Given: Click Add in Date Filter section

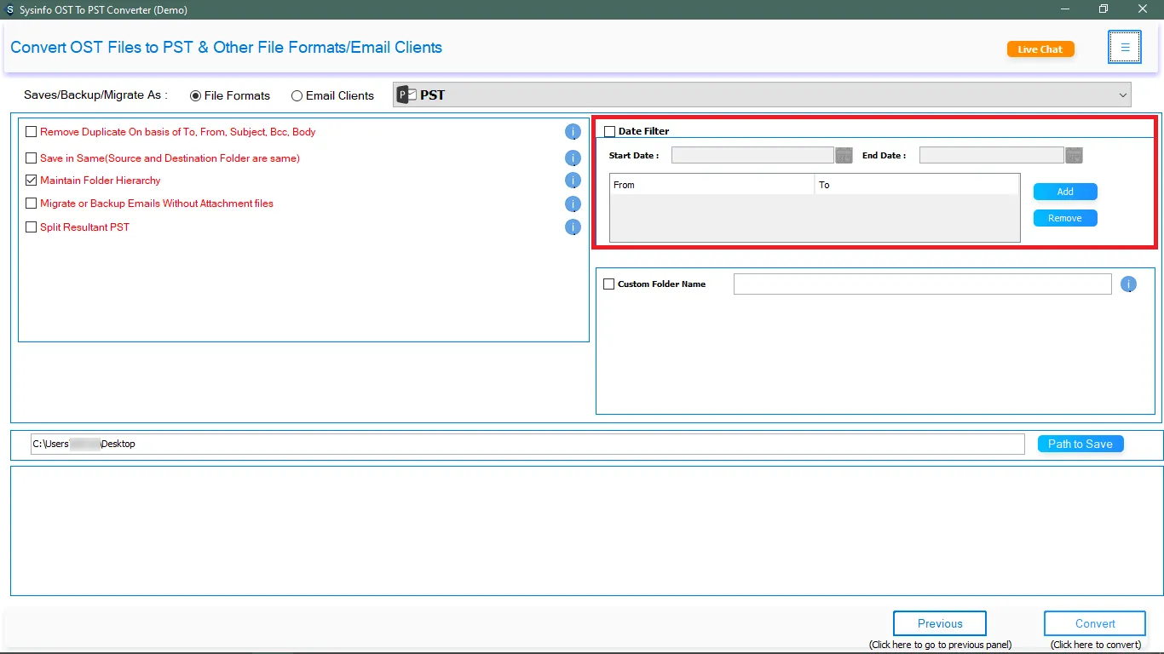Looking at the screenshot, I should 1065,192.
